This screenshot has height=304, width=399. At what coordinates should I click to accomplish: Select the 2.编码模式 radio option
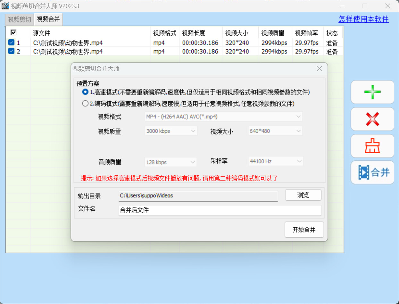[x=85, y=104]
